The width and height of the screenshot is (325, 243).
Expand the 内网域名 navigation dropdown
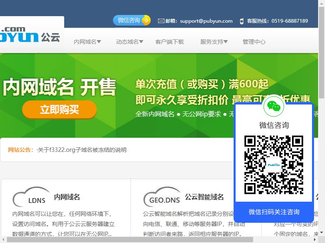[x=87, y=42]
